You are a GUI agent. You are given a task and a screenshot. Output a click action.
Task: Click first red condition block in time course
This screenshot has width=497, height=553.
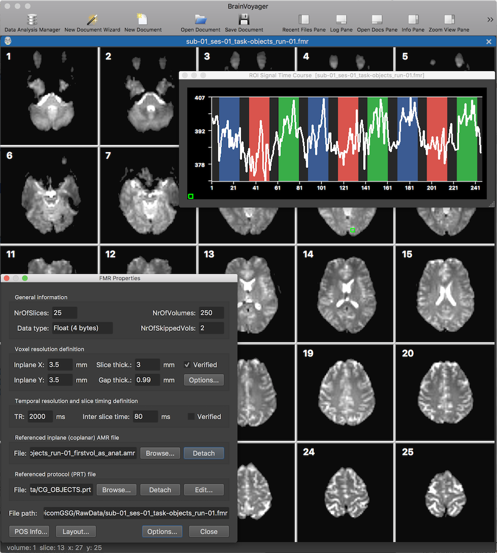coord(259,139)
